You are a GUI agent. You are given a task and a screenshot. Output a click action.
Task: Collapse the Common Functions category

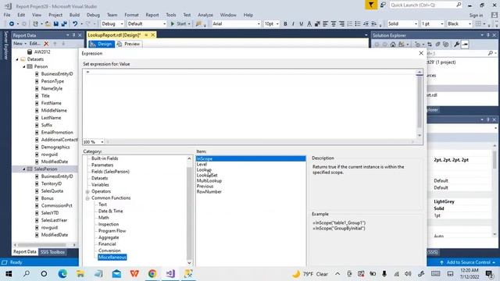pyautogui.click(x=87, y=198)
